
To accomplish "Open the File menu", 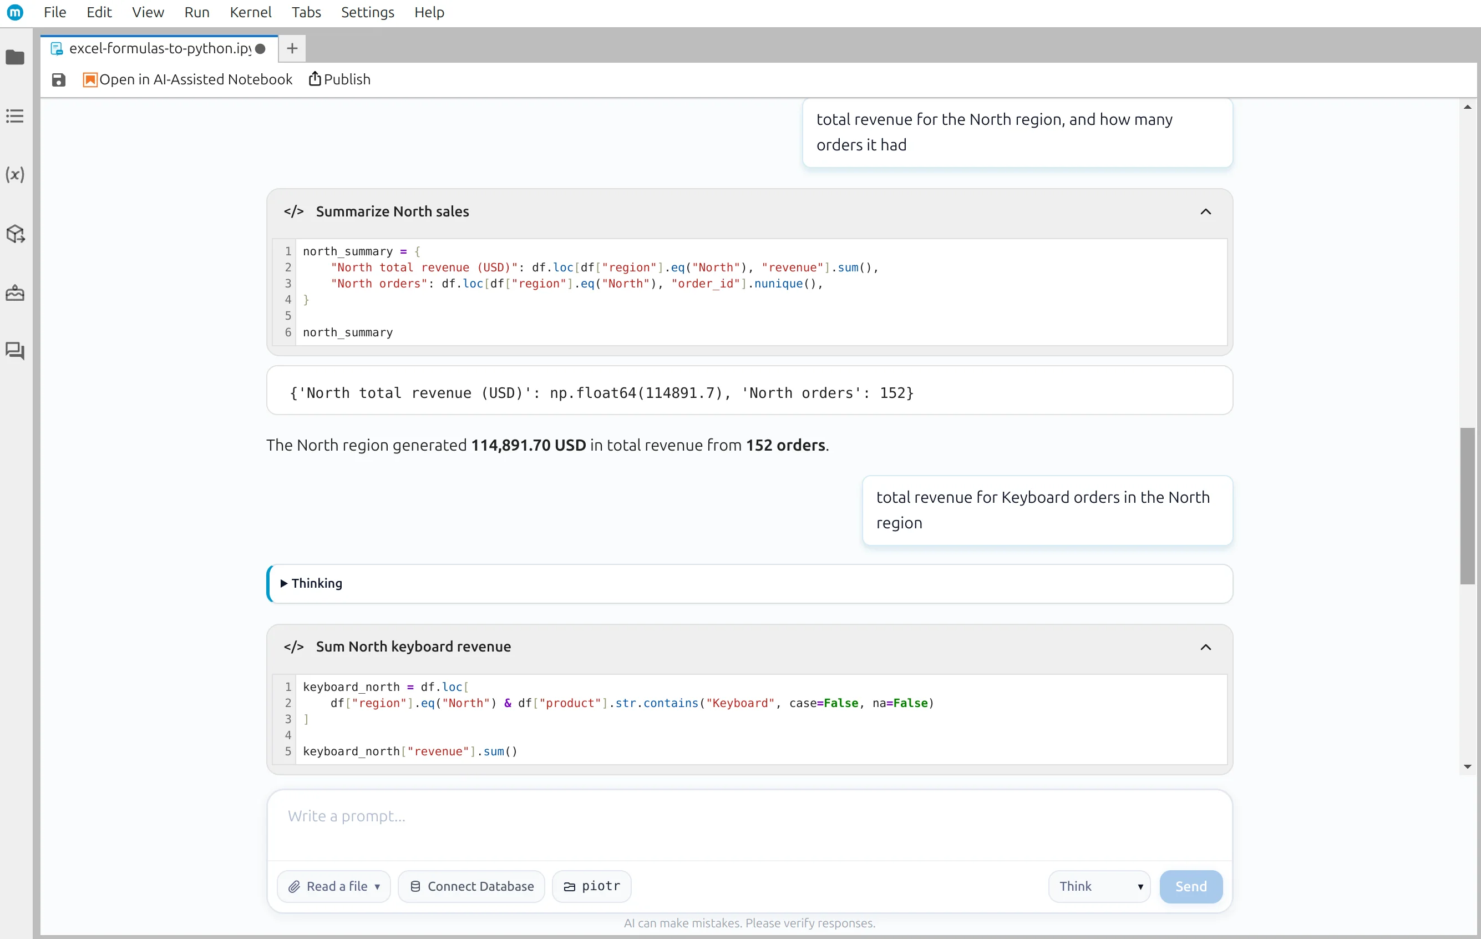I will pyautogui.click(x=55, y=12).
